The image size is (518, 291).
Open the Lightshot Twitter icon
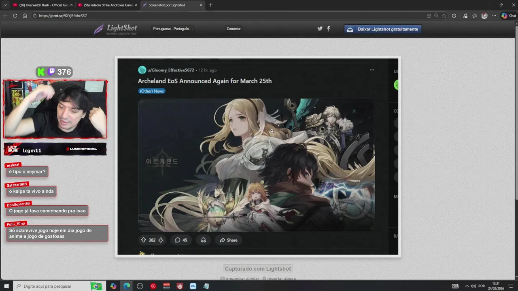click(320, 29)
